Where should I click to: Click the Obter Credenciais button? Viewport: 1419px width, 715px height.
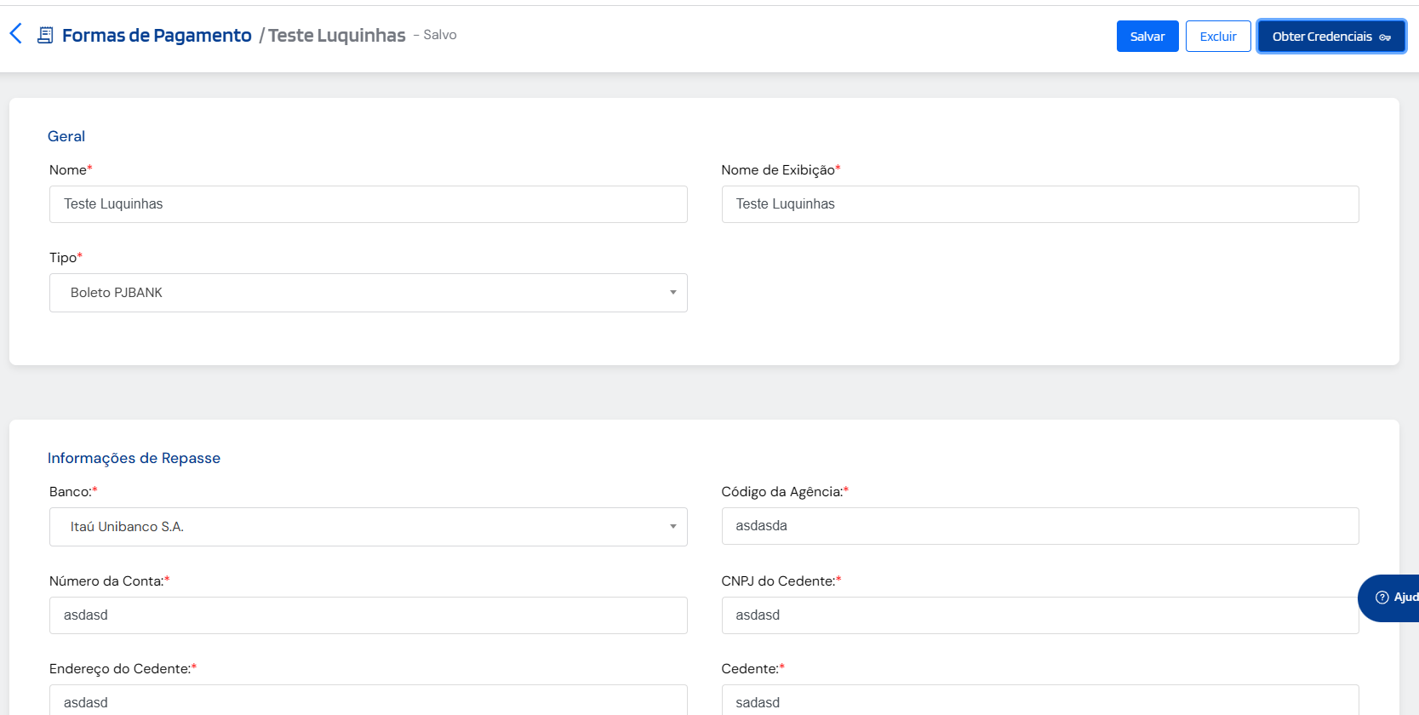(1331, 36)
